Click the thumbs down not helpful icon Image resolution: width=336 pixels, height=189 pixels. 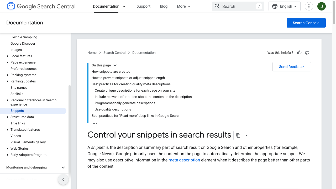[x=307, y=53]
